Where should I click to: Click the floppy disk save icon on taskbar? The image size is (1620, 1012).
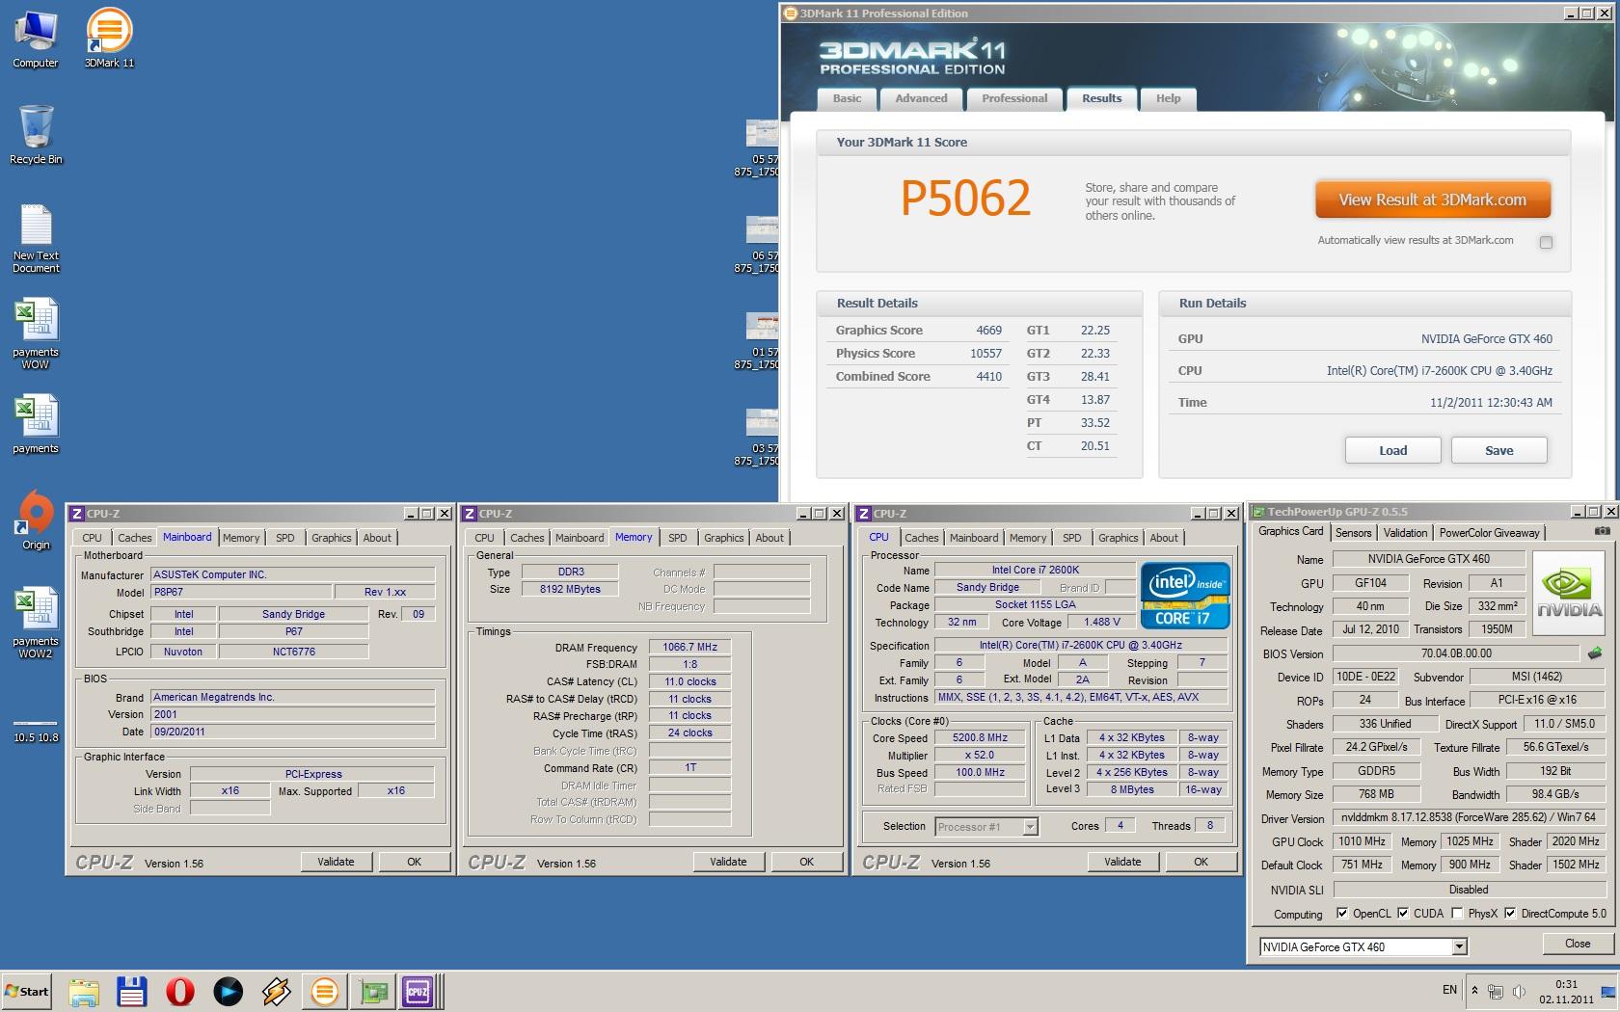[x=132, y=991]
